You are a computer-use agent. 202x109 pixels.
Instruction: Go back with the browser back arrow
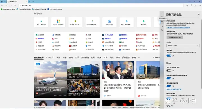point(2,5)
